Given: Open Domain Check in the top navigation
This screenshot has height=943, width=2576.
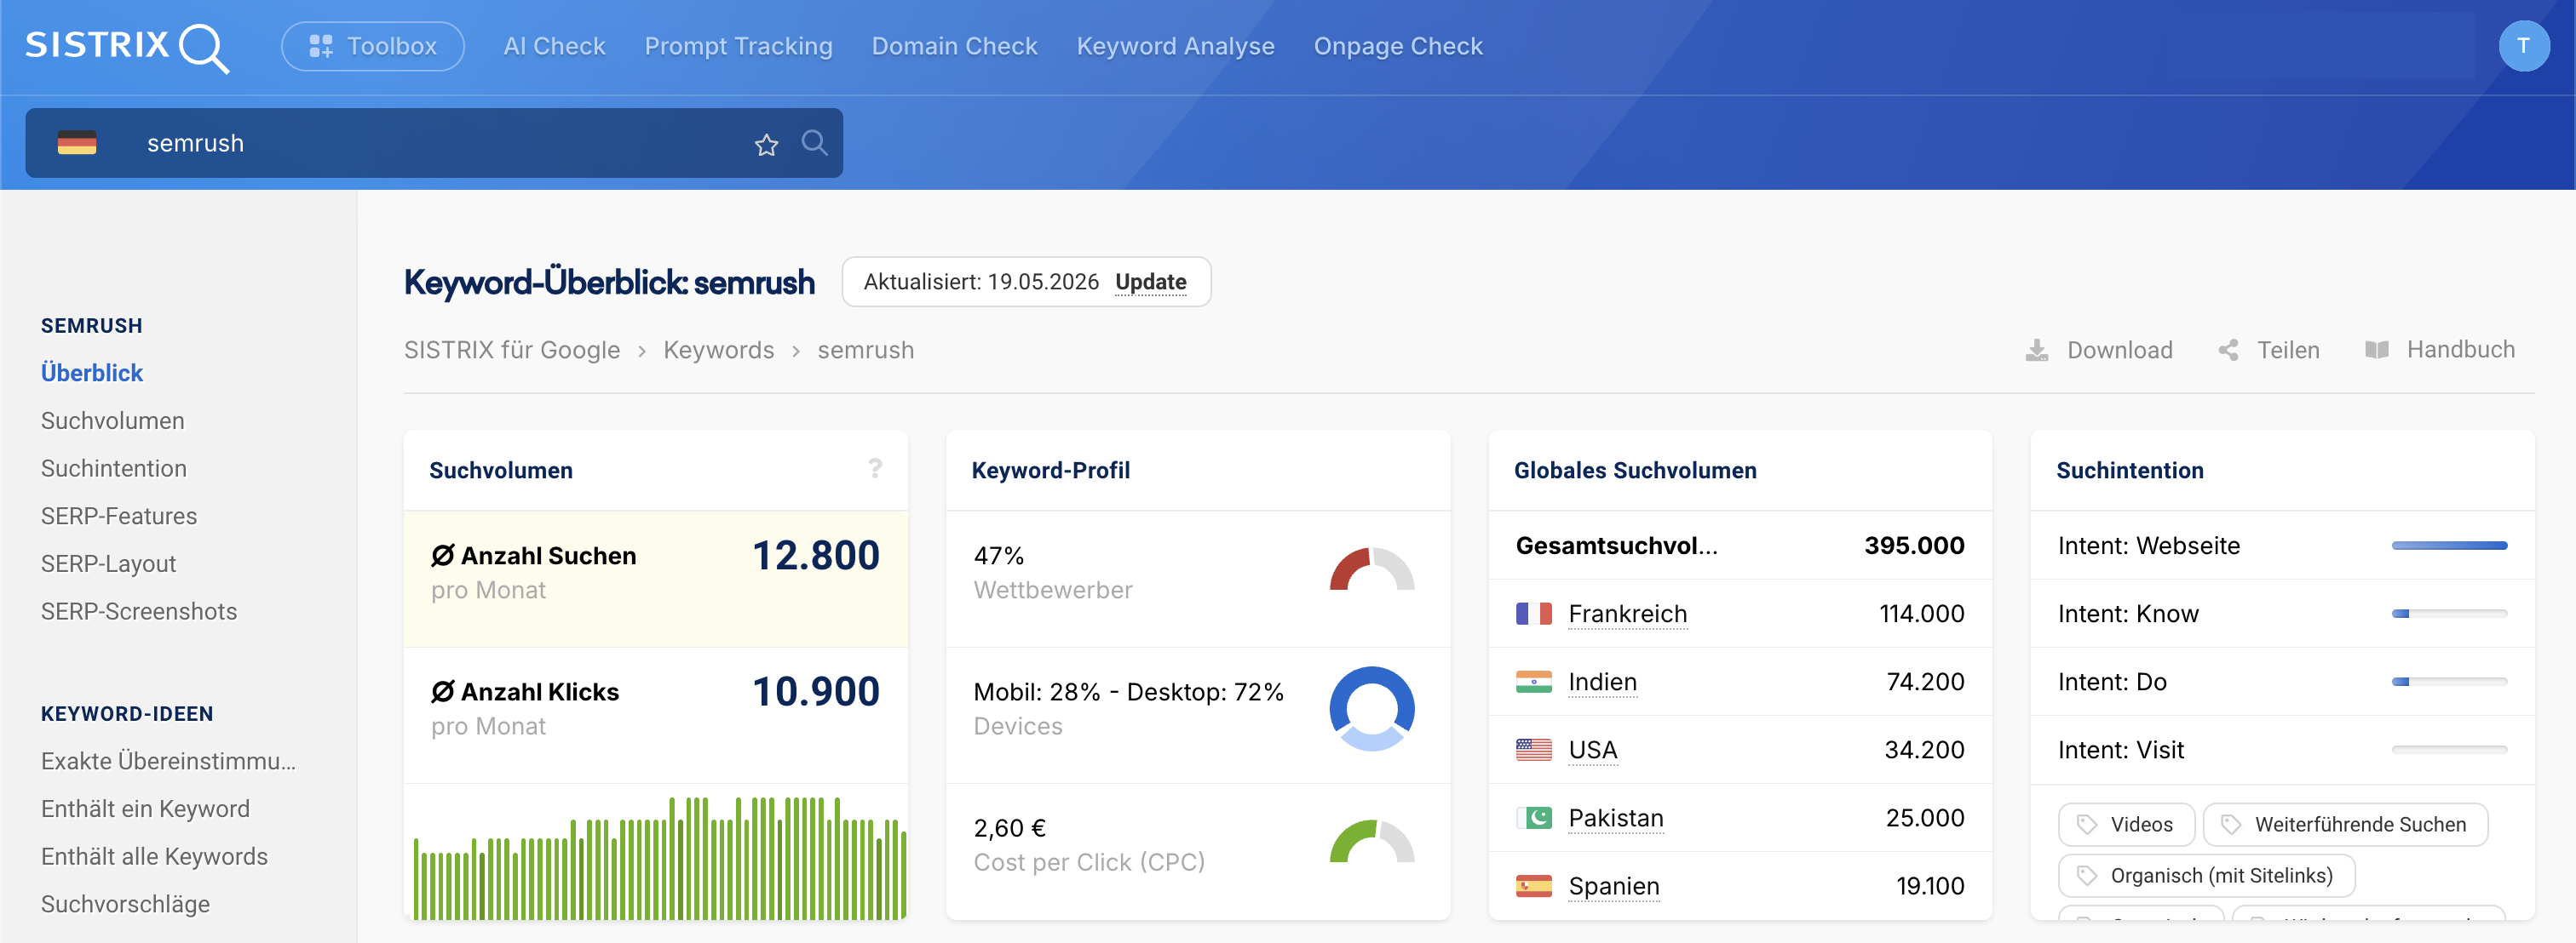Looking at the screenshot, I should pyautogui.click(x=954, y=46).
